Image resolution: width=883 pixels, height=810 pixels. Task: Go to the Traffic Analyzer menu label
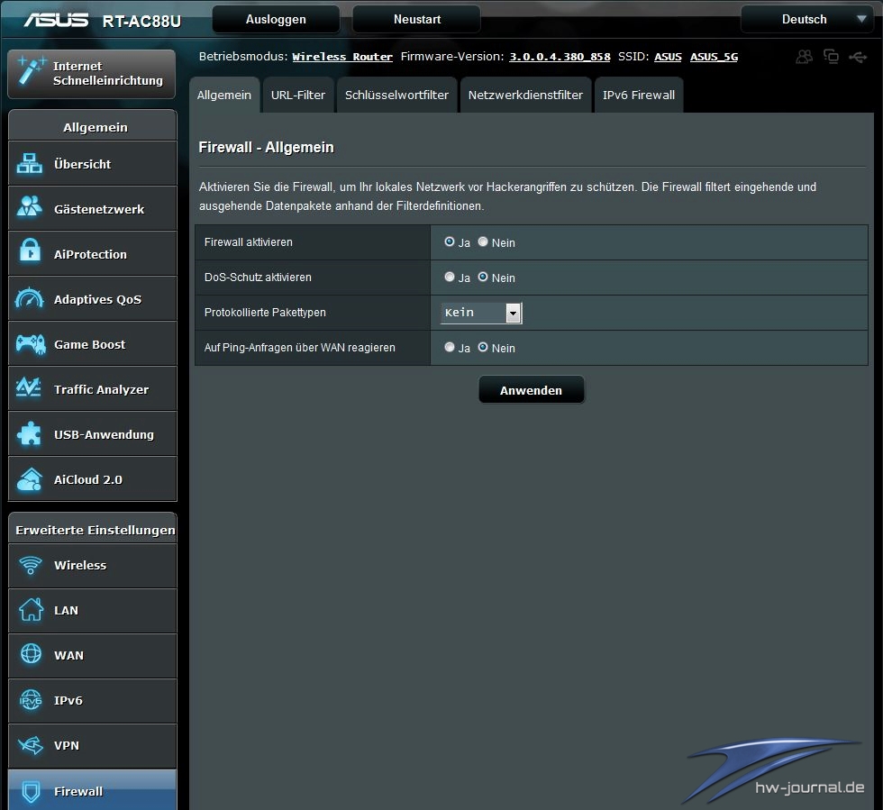101,389
